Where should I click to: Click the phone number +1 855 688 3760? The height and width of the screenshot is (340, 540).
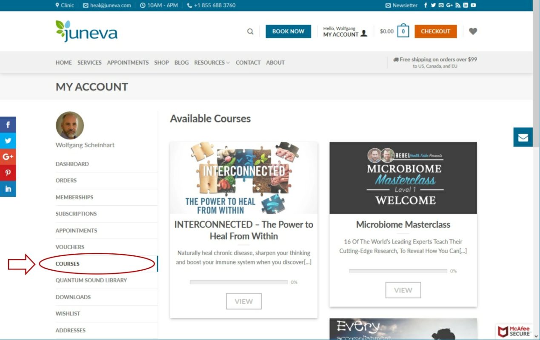point(211,6)
